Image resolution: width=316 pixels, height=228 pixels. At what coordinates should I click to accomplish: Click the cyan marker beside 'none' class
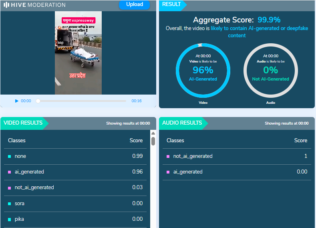pos(10,156)
